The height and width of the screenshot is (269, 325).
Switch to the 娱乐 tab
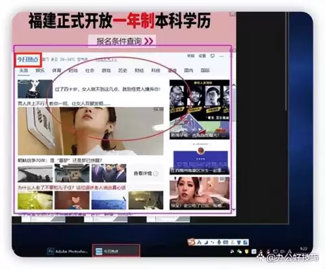pos(40,71)
